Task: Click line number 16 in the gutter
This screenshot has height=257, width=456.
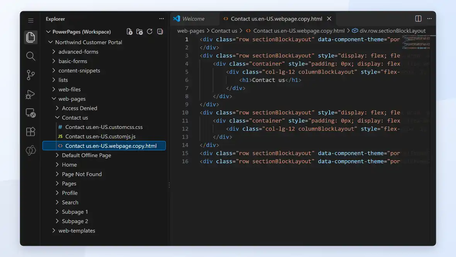Action: pyautogui.click(x=185, y=161)
